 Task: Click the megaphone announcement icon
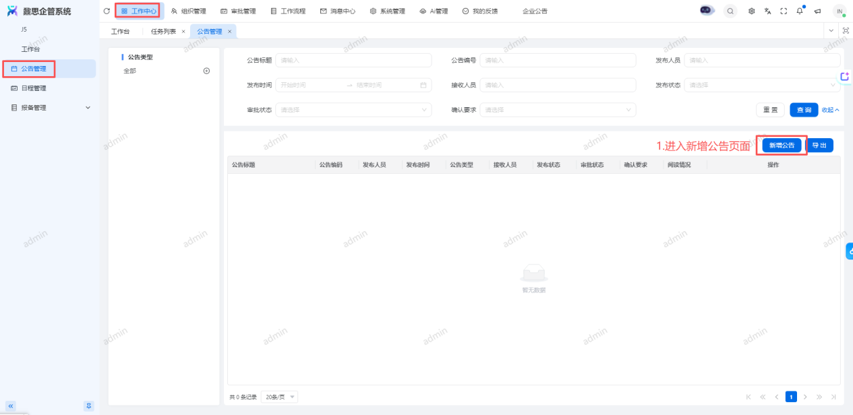817,11
